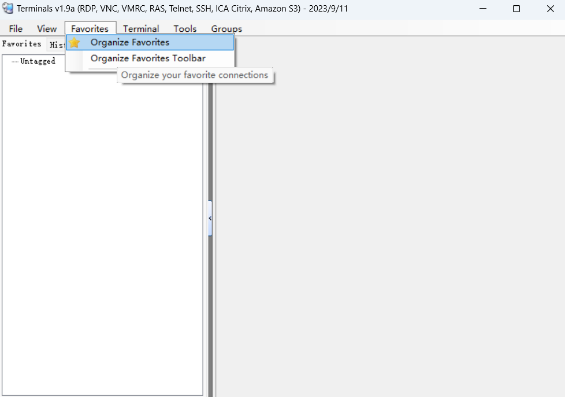Close the open Favorites menu
Screen dimensions: 565x397
click(90, 28)
